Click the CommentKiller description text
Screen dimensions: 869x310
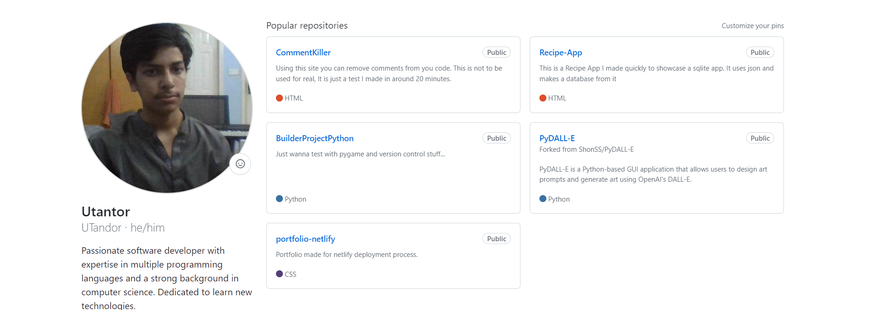point(389,73)
